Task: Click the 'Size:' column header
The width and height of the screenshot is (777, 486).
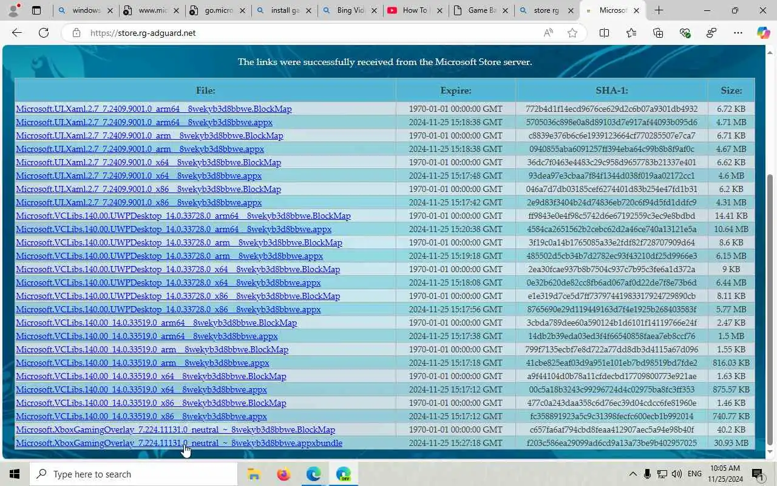Action: click(731, 90)
